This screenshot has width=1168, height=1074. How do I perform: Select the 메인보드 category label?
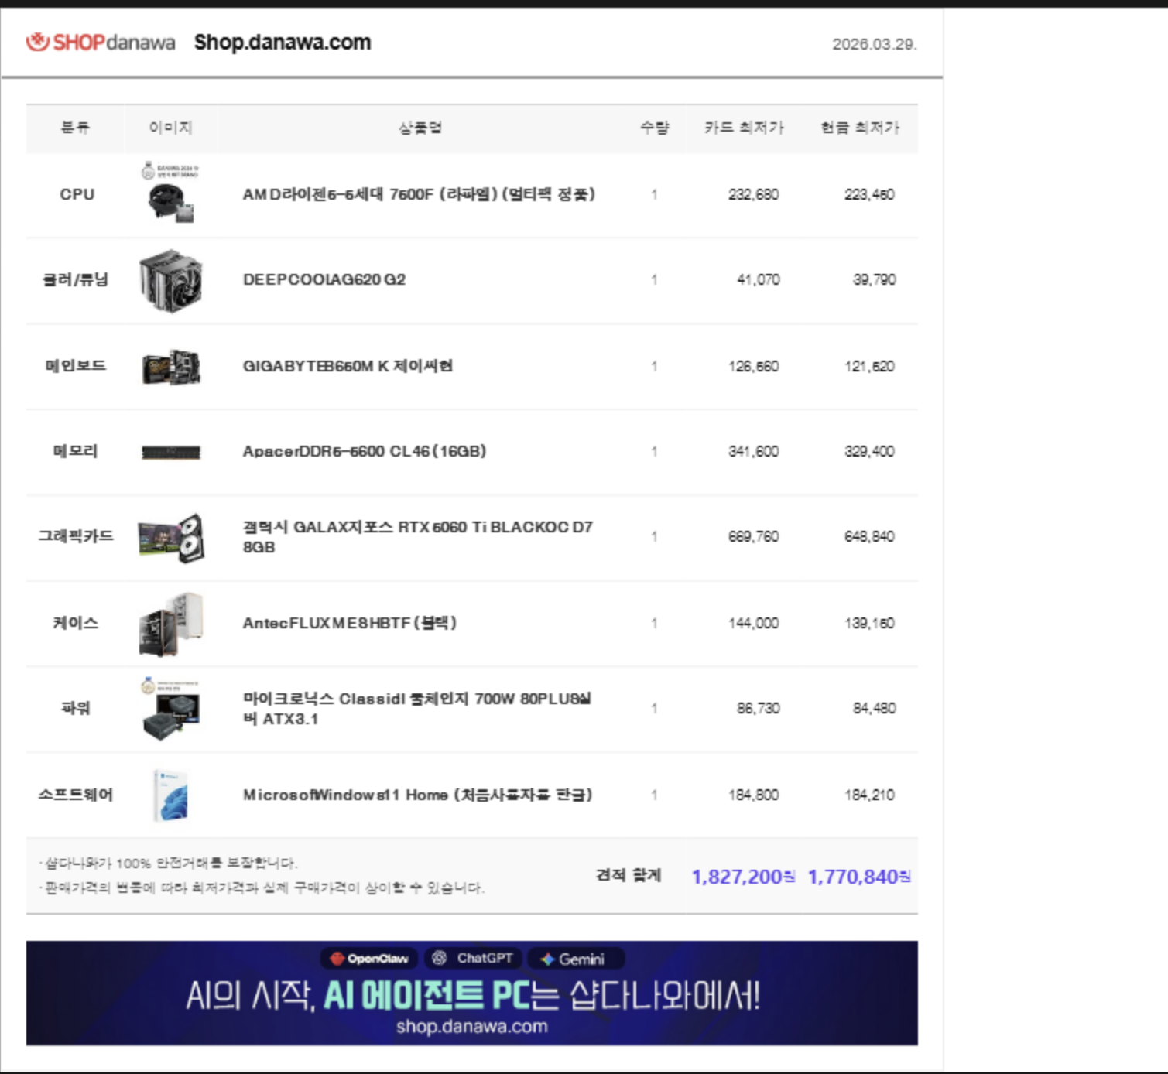click(x=75, y=365)
